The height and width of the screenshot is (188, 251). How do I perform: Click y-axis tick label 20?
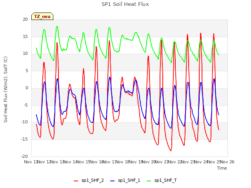25,19
